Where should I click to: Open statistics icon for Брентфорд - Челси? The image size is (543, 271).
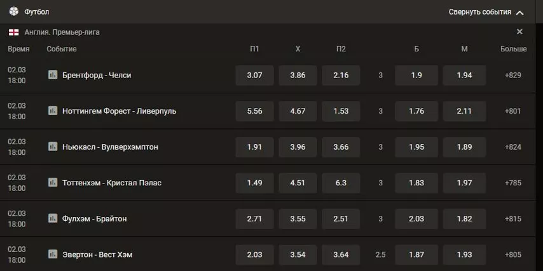tap(53, 75)
